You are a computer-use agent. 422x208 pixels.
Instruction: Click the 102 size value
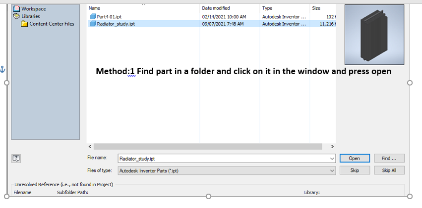[x=331, y=17]
